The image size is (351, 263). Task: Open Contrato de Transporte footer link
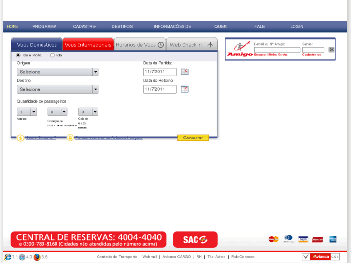[x=117, y=257]
